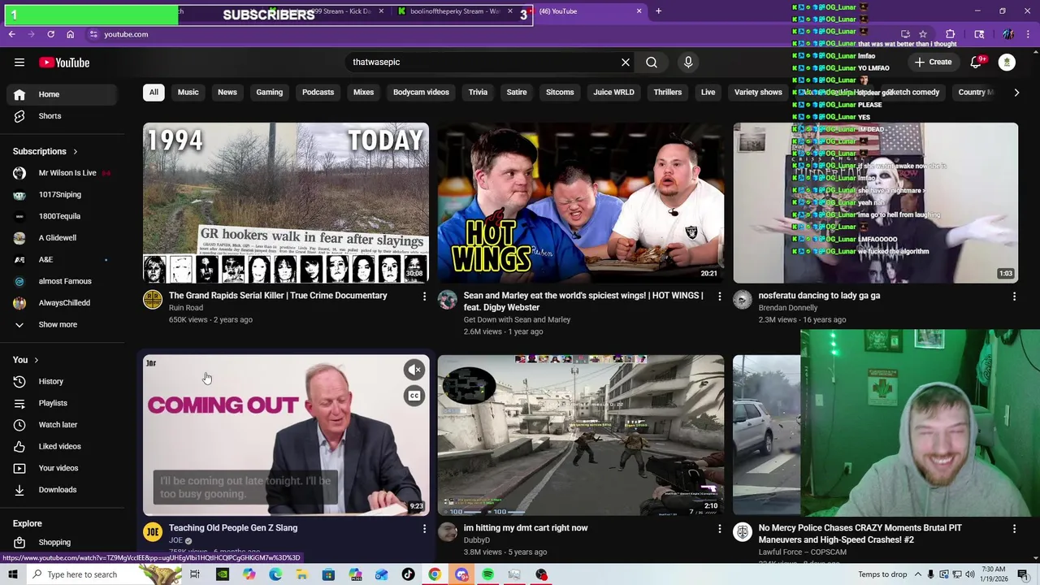This screenshot has width=1040, height=585.
Task: Open Home in the sidebar
Action: [x=62, y=94]
